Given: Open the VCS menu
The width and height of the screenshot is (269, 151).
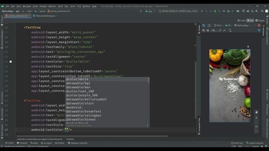Looking at the screenshot, I should point(79,6).
